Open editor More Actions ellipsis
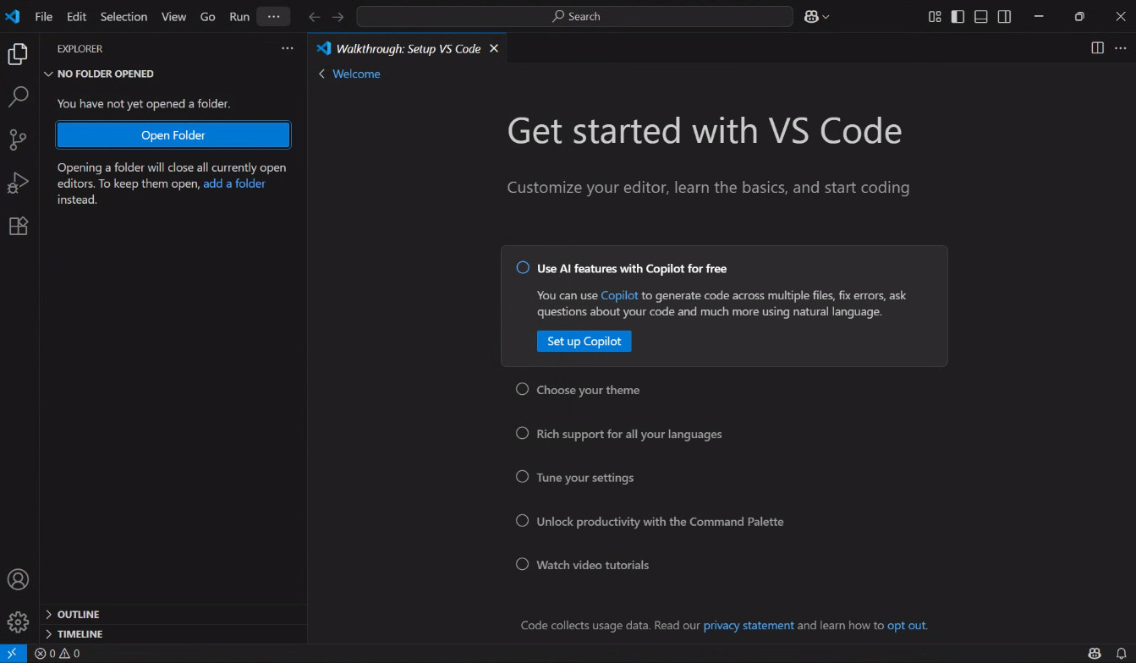This screenshot has width=1136, height=663. pyautogui.click(x=1121, y=48)
